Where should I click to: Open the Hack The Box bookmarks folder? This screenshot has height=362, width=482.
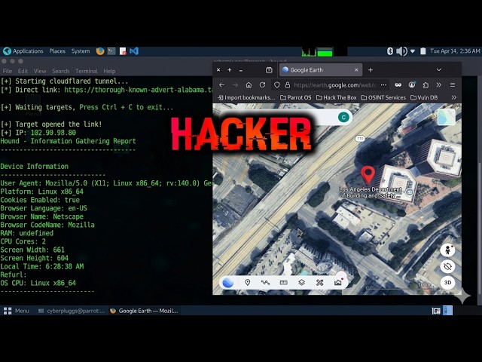(337, 97)
